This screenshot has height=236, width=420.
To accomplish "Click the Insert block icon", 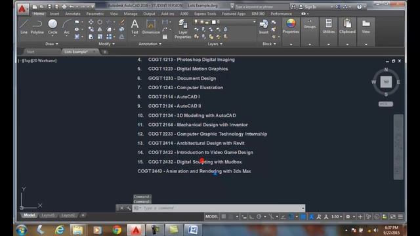I will pos(264,26).
